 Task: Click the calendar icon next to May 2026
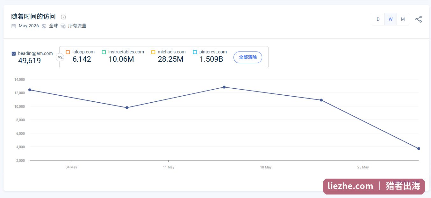point(14,26)
